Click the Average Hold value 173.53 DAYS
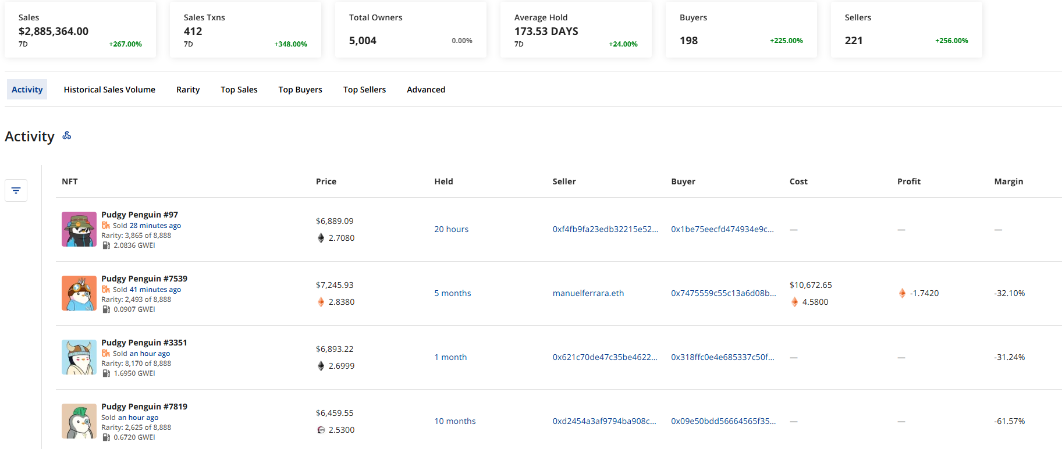 (546, 31)
